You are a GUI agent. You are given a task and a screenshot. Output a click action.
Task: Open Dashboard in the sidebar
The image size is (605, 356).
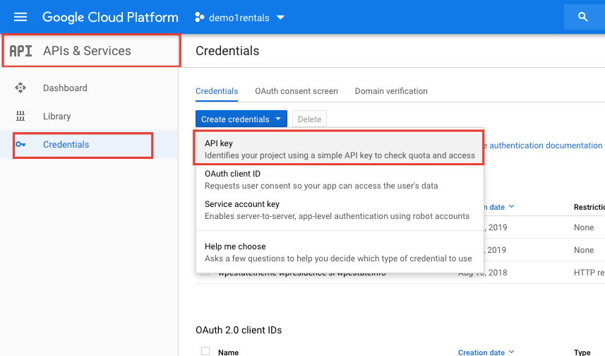coord(89,88)
